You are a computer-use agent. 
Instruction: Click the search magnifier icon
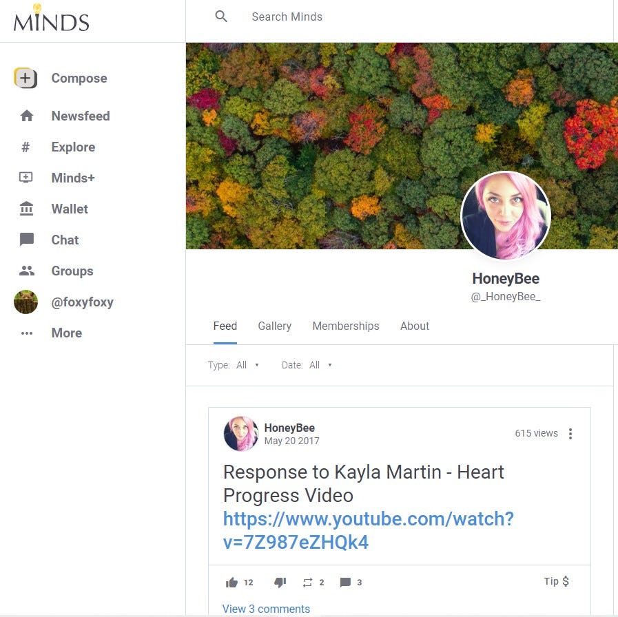[221, 17]
